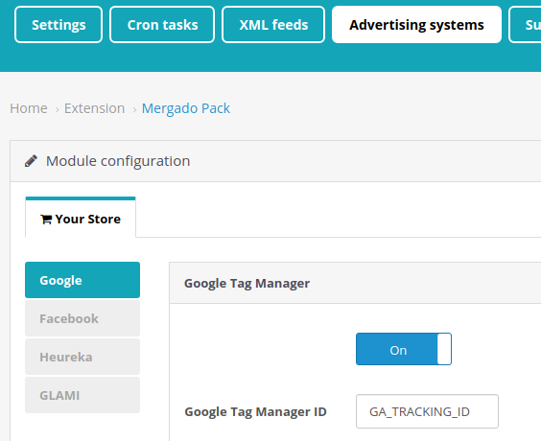Click the white handle of the On switch
Viewport: 541px width, 441px height.
[444, 349]
